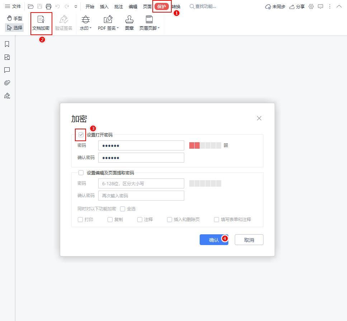
Task: Click the 确认密码 input field
Action: tap(141, 157)
